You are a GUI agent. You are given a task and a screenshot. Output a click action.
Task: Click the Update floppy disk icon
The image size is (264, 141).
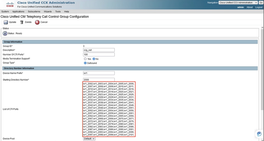(x=6, y=22)
